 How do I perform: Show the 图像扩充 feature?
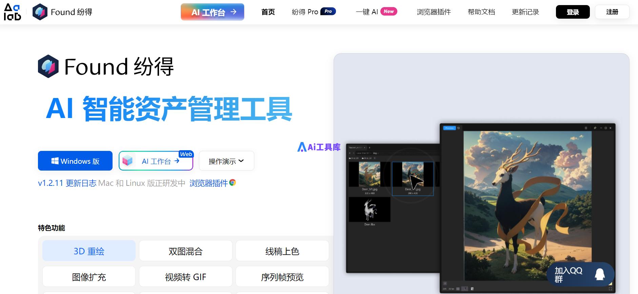(89, 277)
